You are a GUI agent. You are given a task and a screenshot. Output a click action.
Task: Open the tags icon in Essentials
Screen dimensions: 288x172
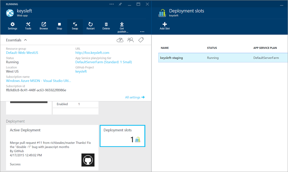(x=141, y=40)
